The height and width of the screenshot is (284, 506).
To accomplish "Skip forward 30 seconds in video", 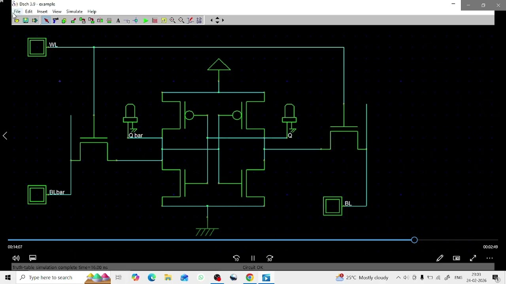I will pyautogui.click(x=270, y=258).
